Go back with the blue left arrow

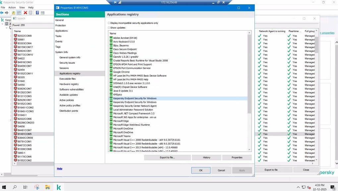point(2,13)
